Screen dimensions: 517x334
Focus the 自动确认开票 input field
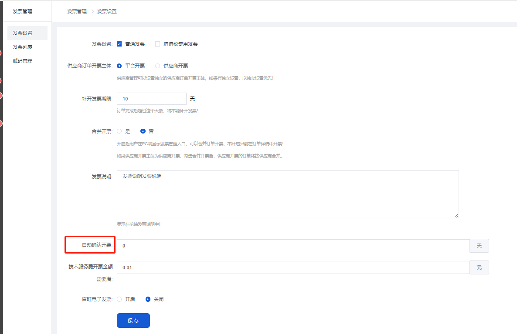pos(293,246)
